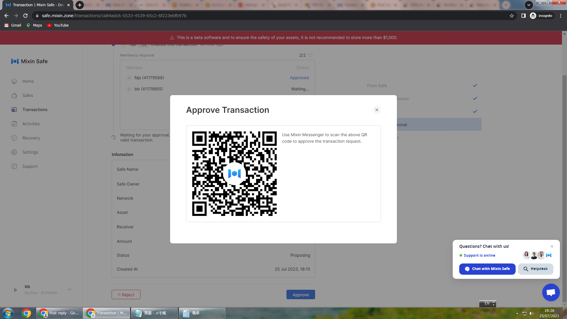Image resolution: width=567 pixels, height=319 pixels.
Task: Expand the bb account menu chevron
Action: pyautogui.click(x=69, y=289)
